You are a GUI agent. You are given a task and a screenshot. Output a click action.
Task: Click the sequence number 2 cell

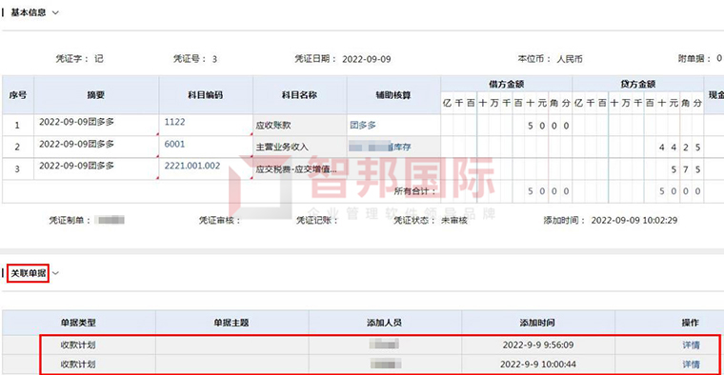[17, 148]
